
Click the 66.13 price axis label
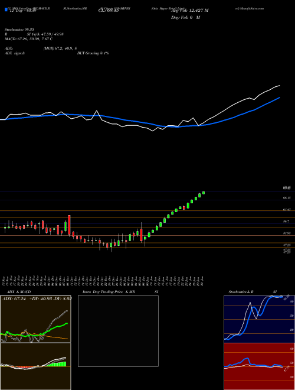tap(287, 198)
